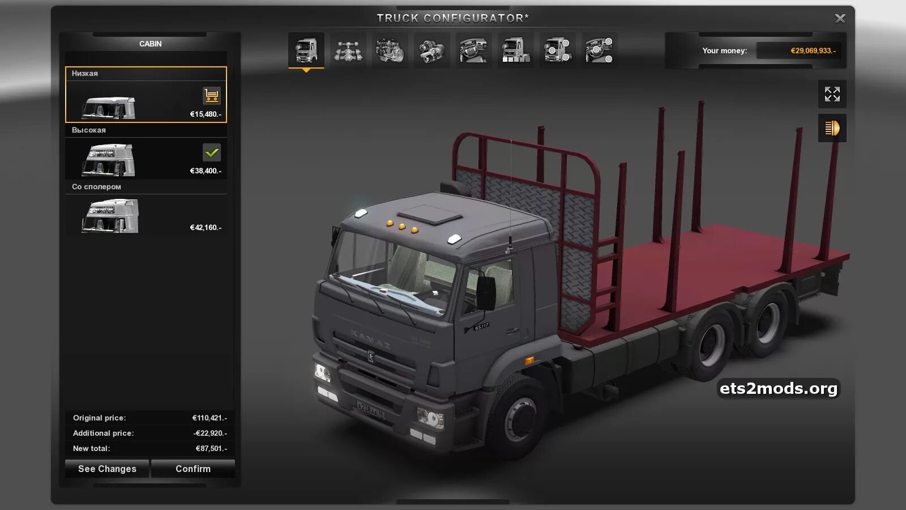
Task: Click the money amount €29,069,933
Action: pos(813,50)
